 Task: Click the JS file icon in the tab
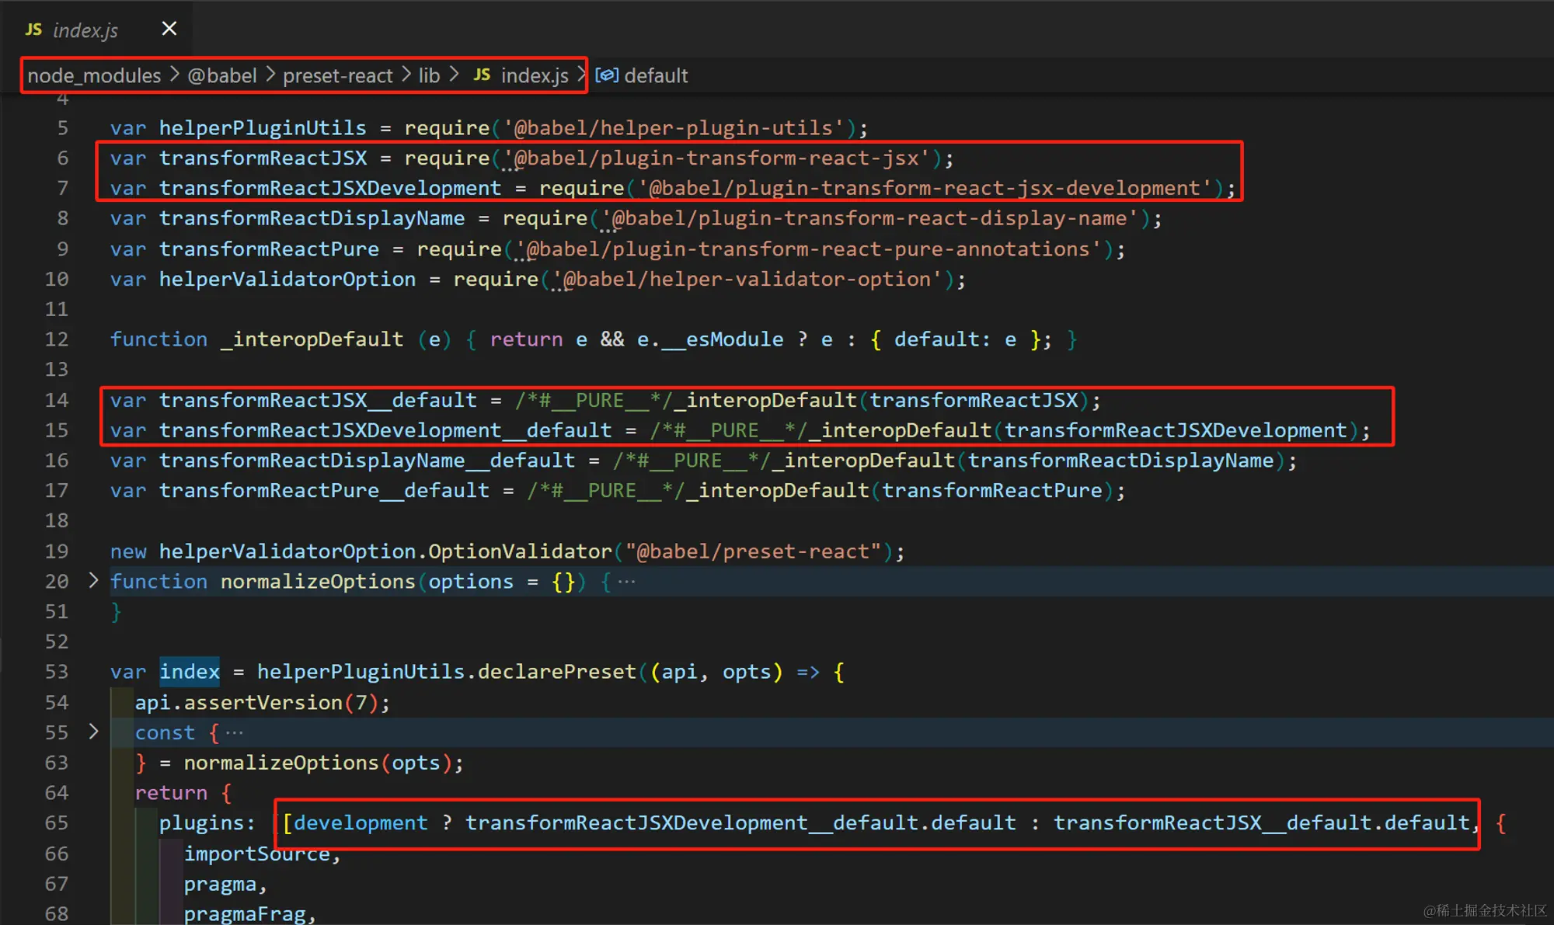[x=33, y=30]
